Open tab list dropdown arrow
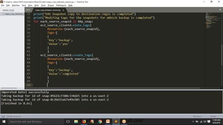The height and width of the screenshot is (125, 223). click(220, 10)
